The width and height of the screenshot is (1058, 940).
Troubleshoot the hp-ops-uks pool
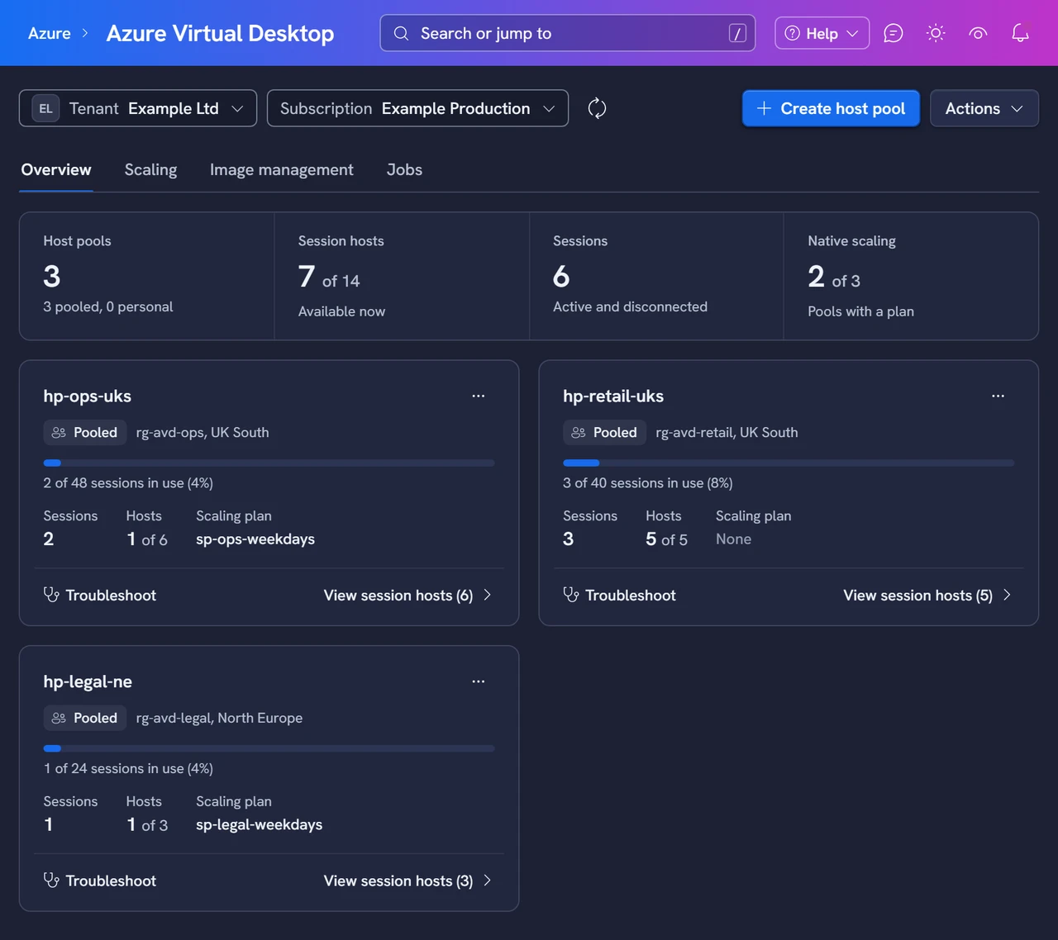pos(100,595)
